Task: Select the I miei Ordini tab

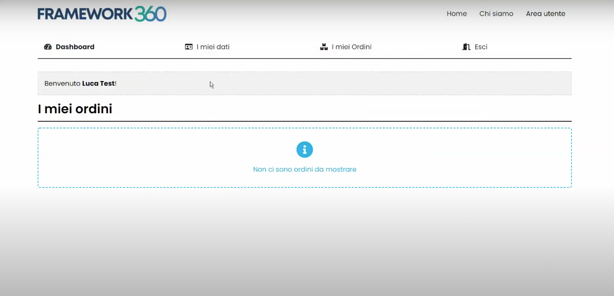Action: (x=352, y=47)
